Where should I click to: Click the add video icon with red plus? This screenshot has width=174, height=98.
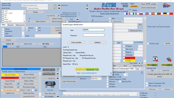click(155, 59)
